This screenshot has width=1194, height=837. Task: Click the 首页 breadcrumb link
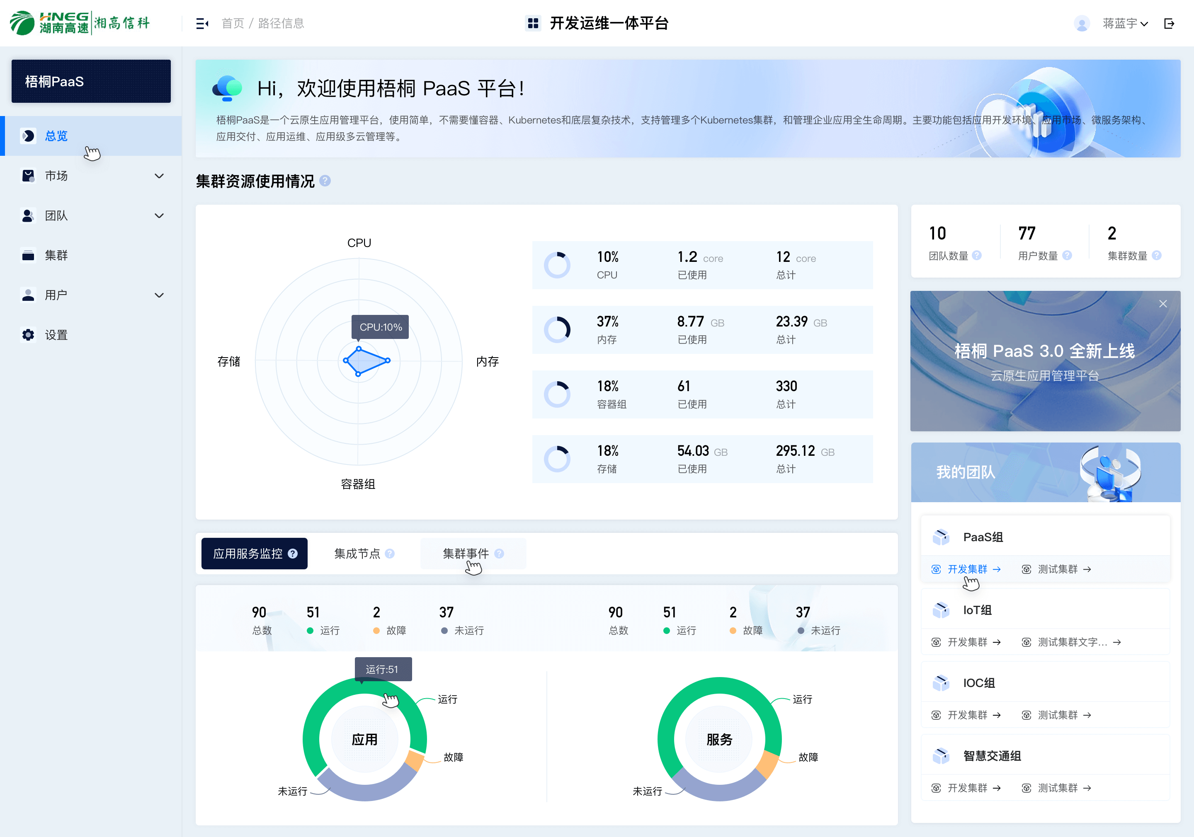(233, 23)
